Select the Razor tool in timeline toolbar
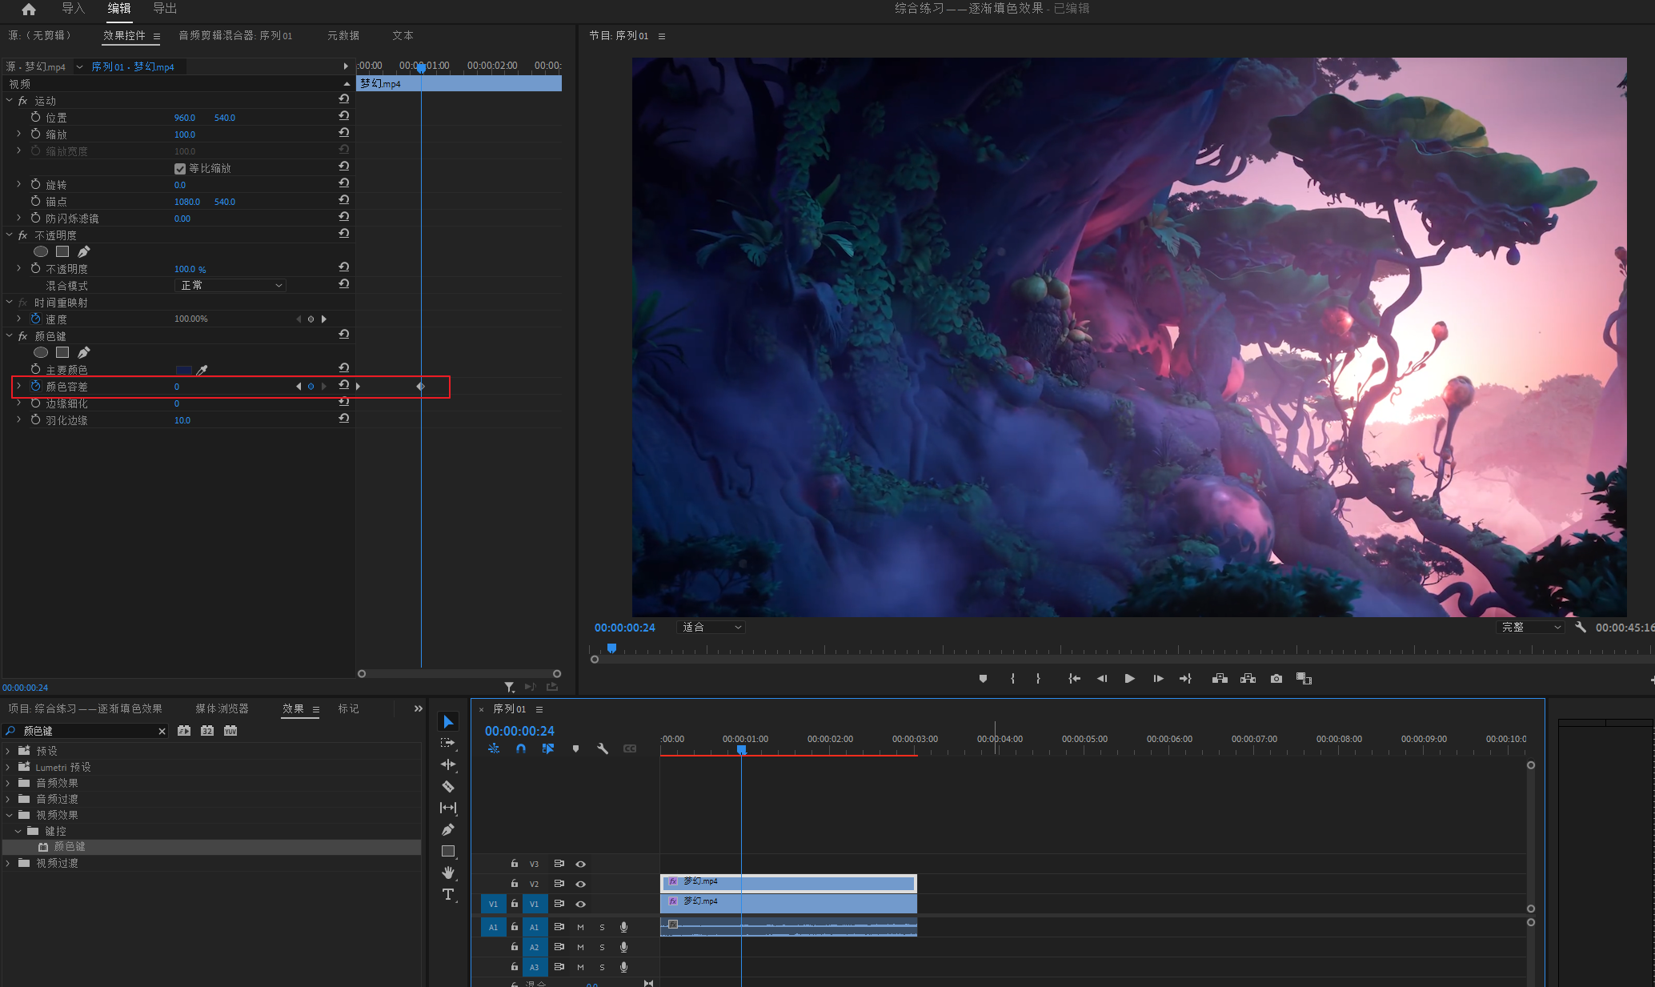The image size is (1655, 987). [448, 786]
